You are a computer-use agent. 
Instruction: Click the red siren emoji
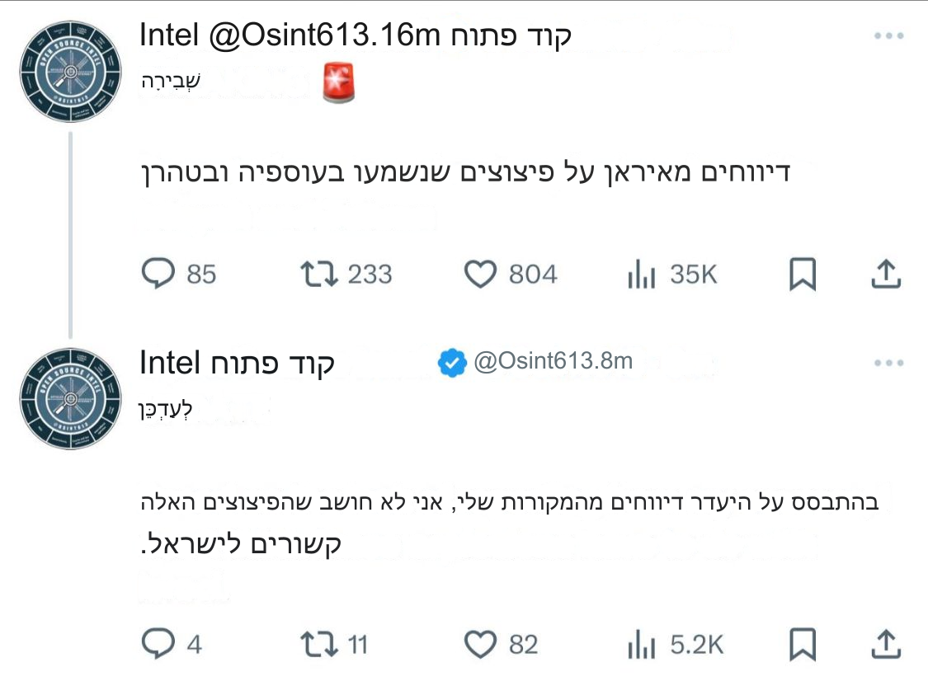pos(338,82)
